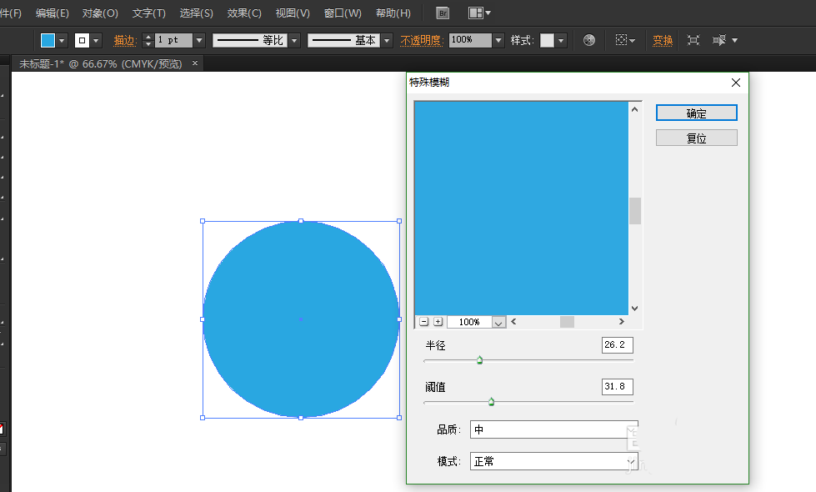Screen dimensions: 816x492
Task: Click the 复位 reset button
Action: click(696, 138)
